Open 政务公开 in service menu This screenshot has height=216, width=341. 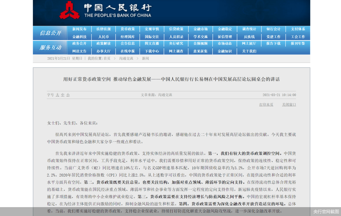pos(79,43)
